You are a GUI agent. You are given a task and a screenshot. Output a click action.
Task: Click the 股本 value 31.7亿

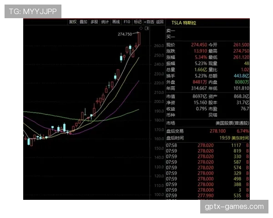pos(243,103)
